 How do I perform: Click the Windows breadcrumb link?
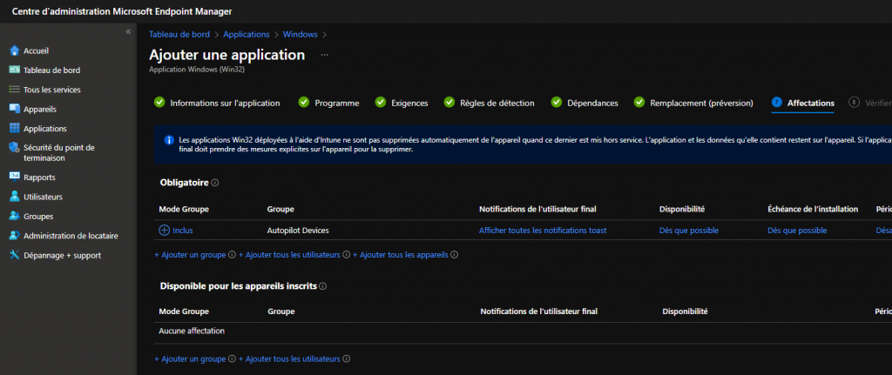(x=300, y=35)
